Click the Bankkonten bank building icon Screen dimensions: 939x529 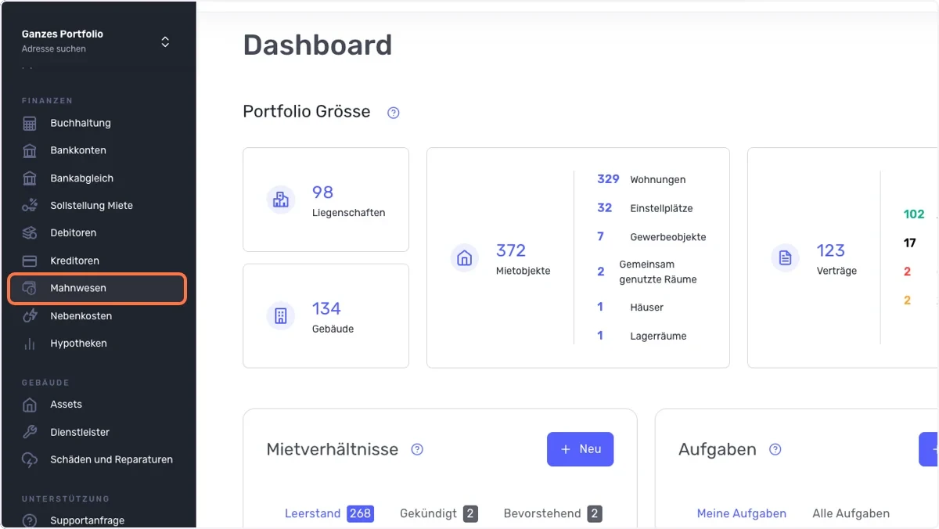click(x=30, y=151)
